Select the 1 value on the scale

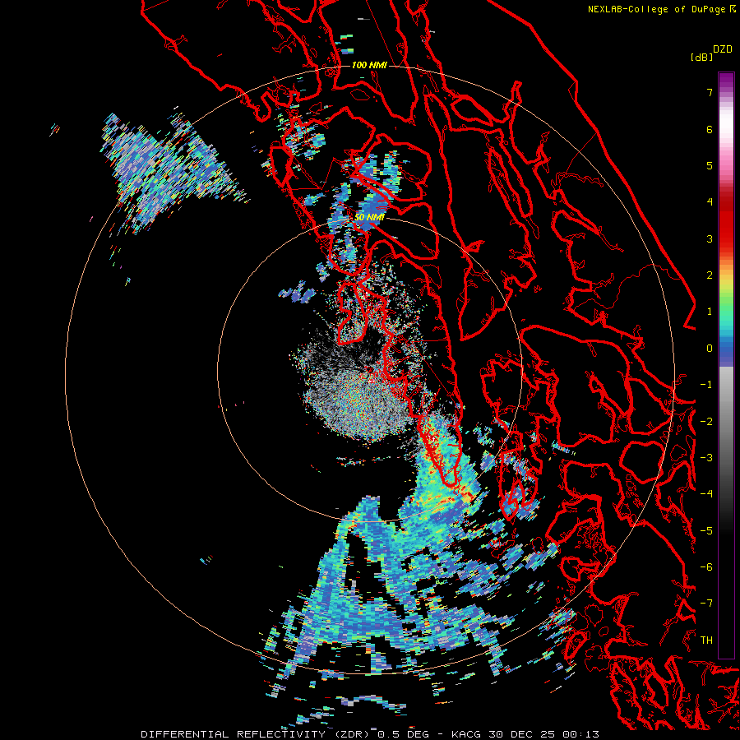point(710,312)
